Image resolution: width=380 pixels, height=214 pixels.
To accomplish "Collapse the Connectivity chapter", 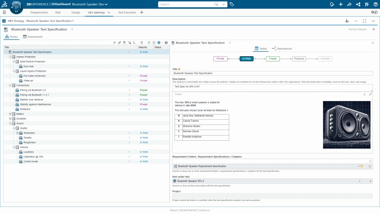I will coord(10,86).
